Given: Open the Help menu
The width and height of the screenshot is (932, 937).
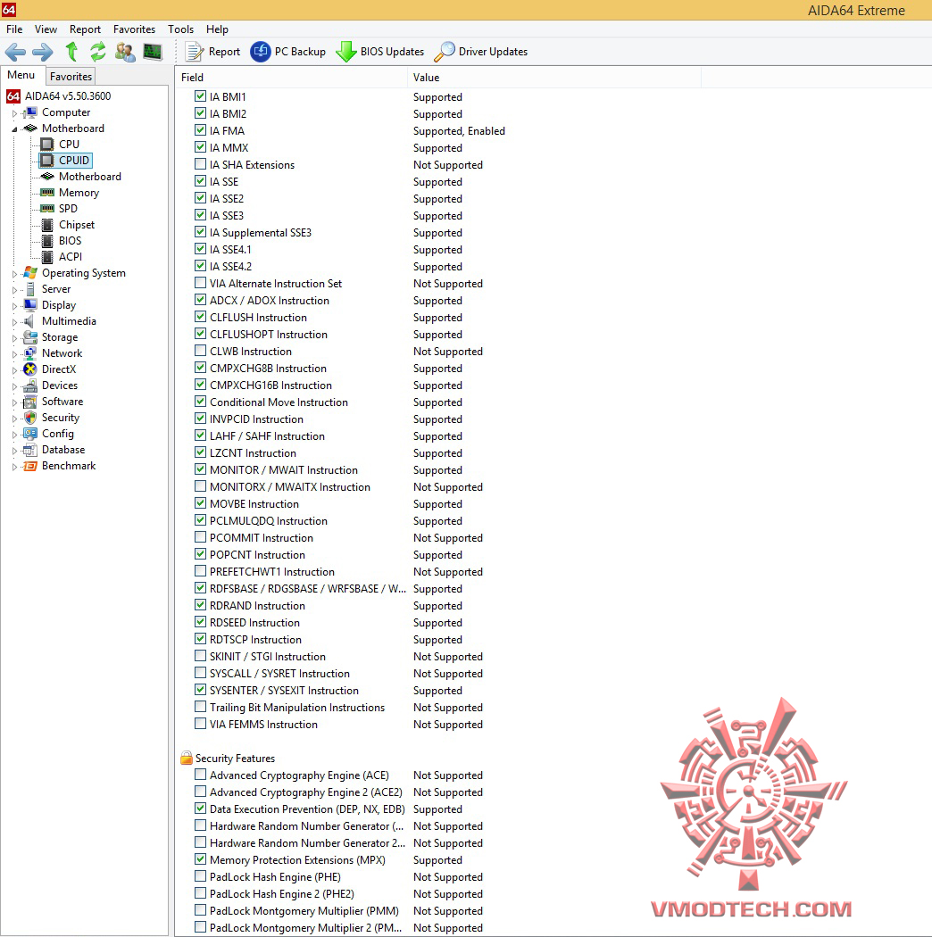Looking at the screenshot, I should point(217,29).
